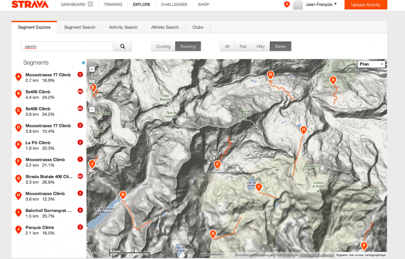Filter segments by Steep terrain

click(280, 47)
